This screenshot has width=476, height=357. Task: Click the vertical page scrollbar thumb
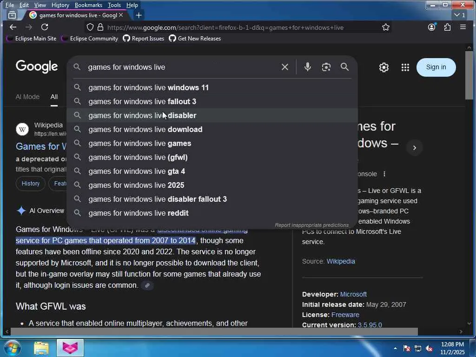click(x=469, y=75)
